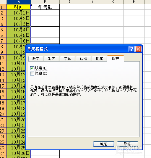Select column A header
Viewport: 151px width, 158px height.
tap(19, 2)
